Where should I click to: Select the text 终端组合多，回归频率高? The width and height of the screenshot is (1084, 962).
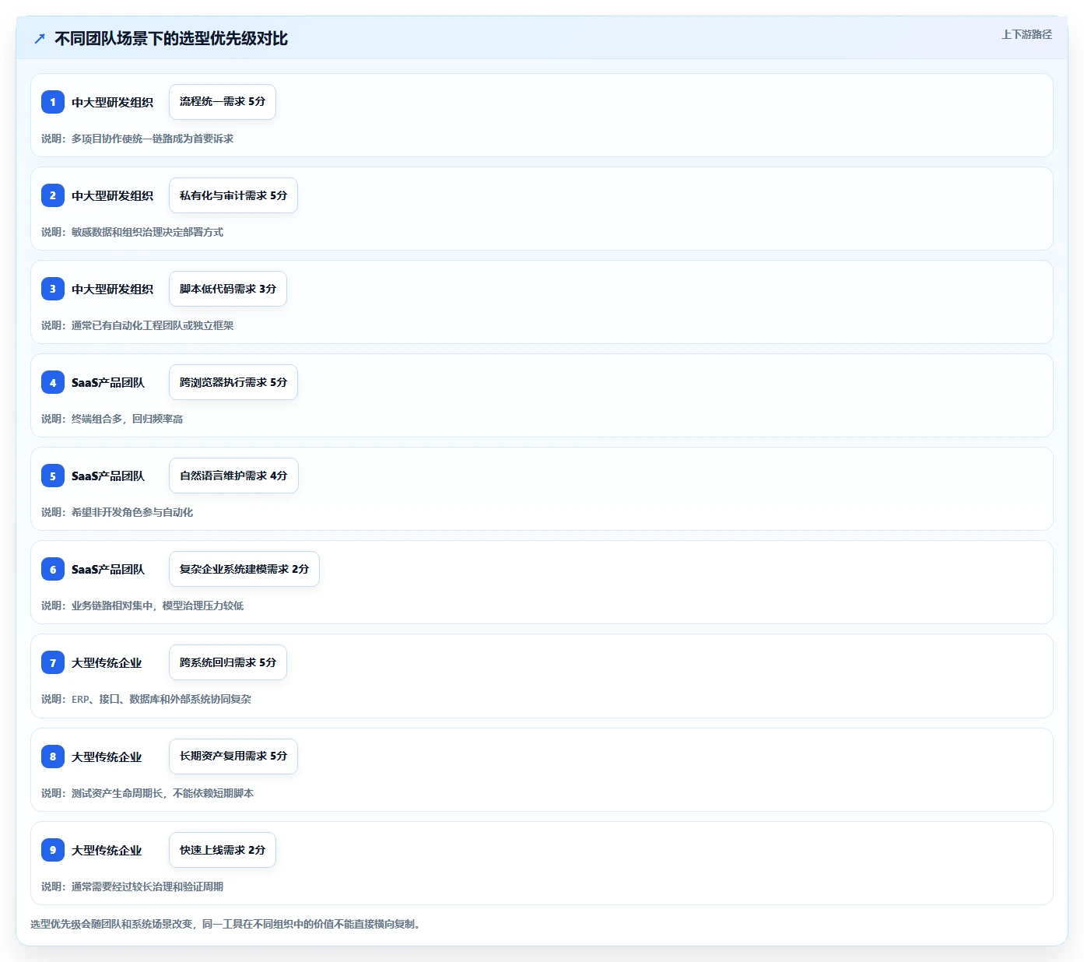click(x=127, y=419)
